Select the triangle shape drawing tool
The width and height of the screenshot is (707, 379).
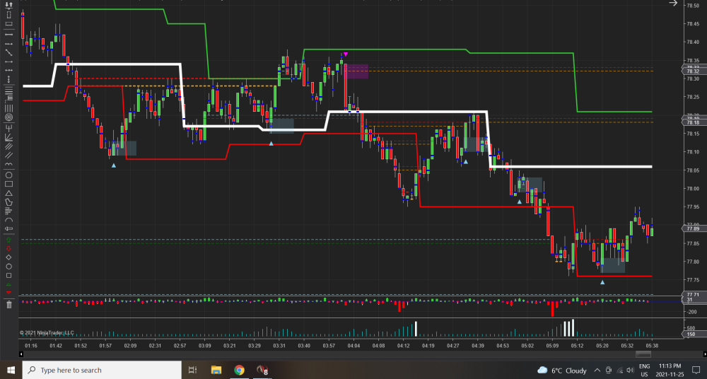point(8,192)
